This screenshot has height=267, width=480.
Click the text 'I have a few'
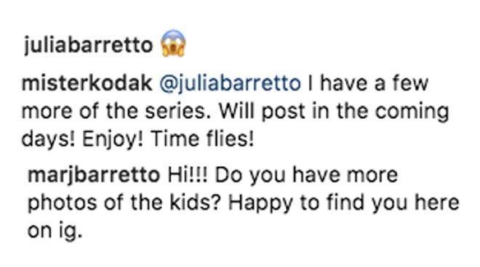pos(368,83)
